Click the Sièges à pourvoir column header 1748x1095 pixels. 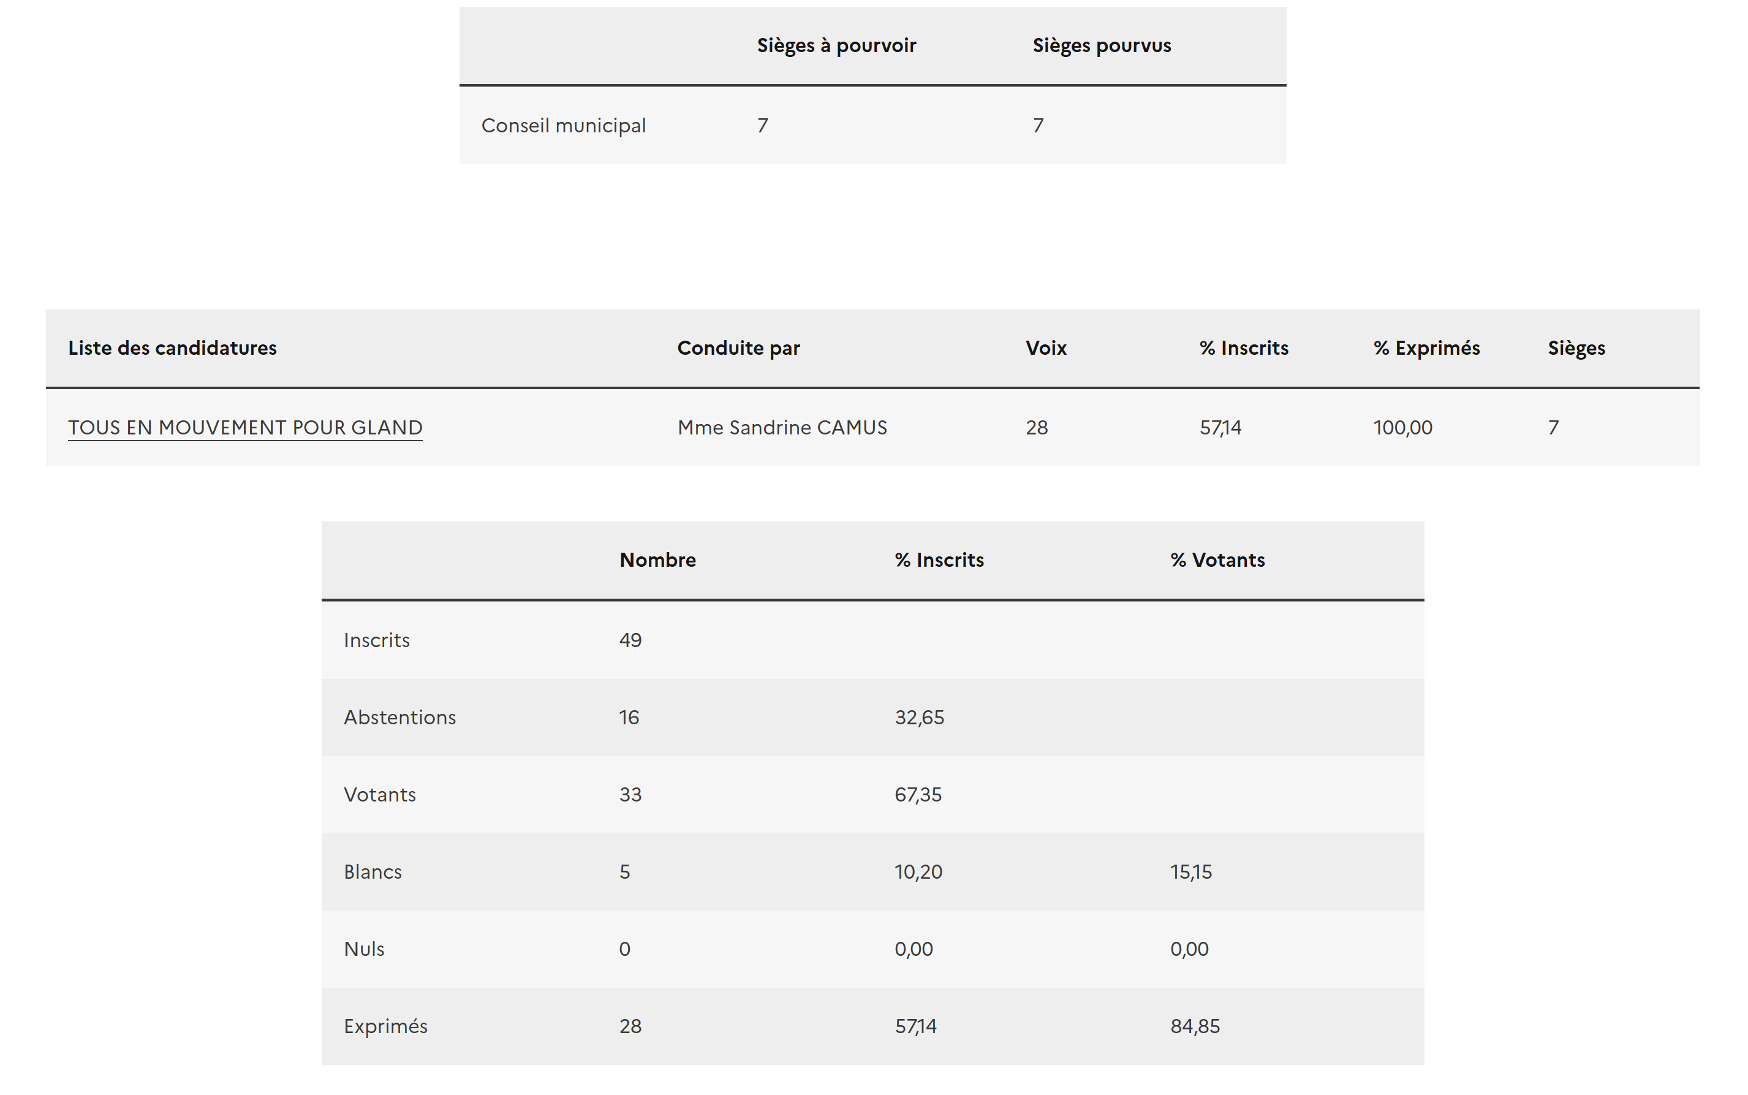tap(836, 45)
